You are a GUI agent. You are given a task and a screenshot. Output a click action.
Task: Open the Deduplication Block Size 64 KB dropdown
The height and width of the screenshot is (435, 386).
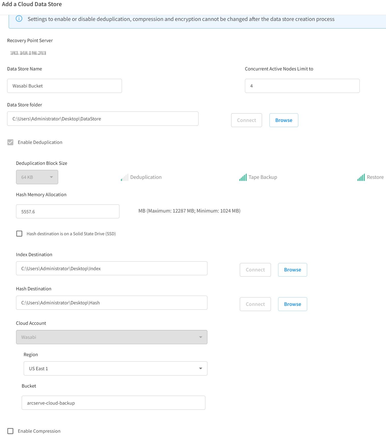pos(37,177)
